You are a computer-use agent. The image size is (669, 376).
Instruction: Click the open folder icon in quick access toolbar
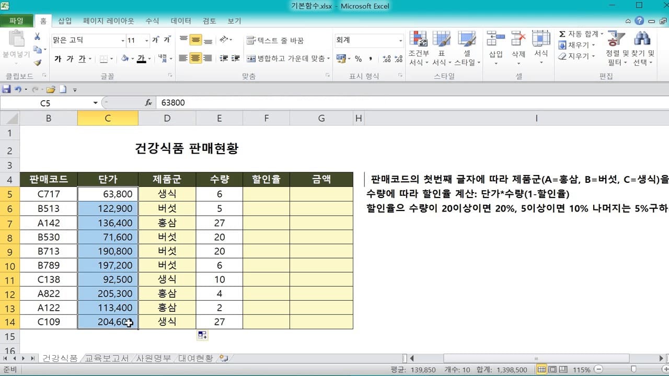click(51, 89)
